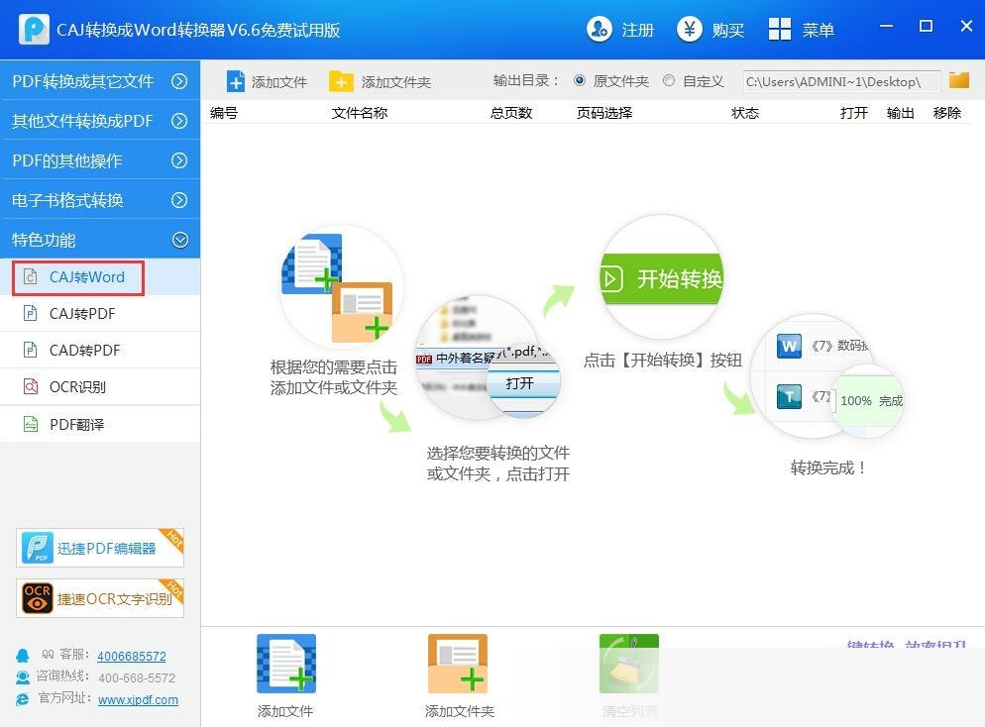Select the 自定义 output radio button
Viewport: 985px width, 727px height.
(669, 80)
